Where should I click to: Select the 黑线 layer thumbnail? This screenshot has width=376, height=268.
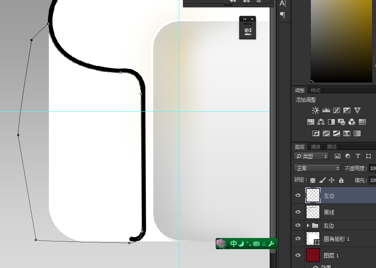313,212
